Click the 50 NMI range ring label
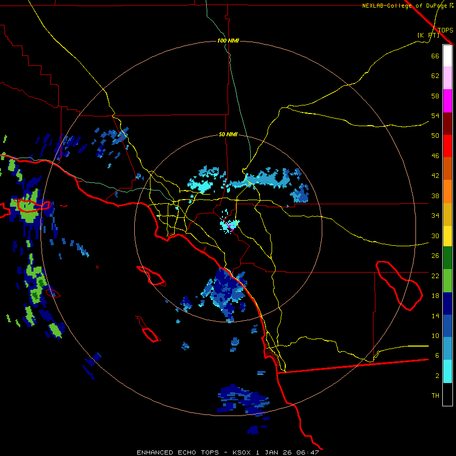The width and height of the screenshot is (456, 456). (x=229, y=134)
